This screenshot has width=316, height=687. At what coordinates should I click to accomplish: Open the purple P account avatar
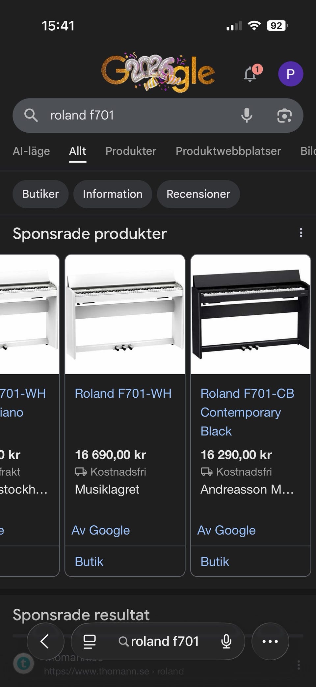290,74
